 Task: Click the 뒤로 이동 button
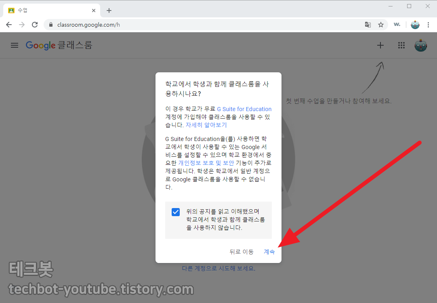point(242,252)
